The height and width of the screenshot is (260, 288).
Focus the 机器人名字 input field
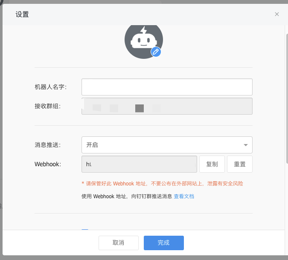coord(167,87)
